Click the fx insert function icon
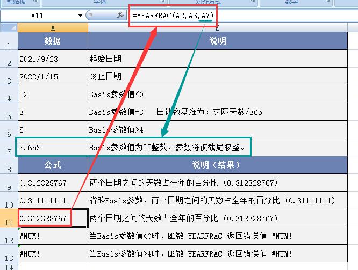 pyautogui.click(x=120, y=15)
